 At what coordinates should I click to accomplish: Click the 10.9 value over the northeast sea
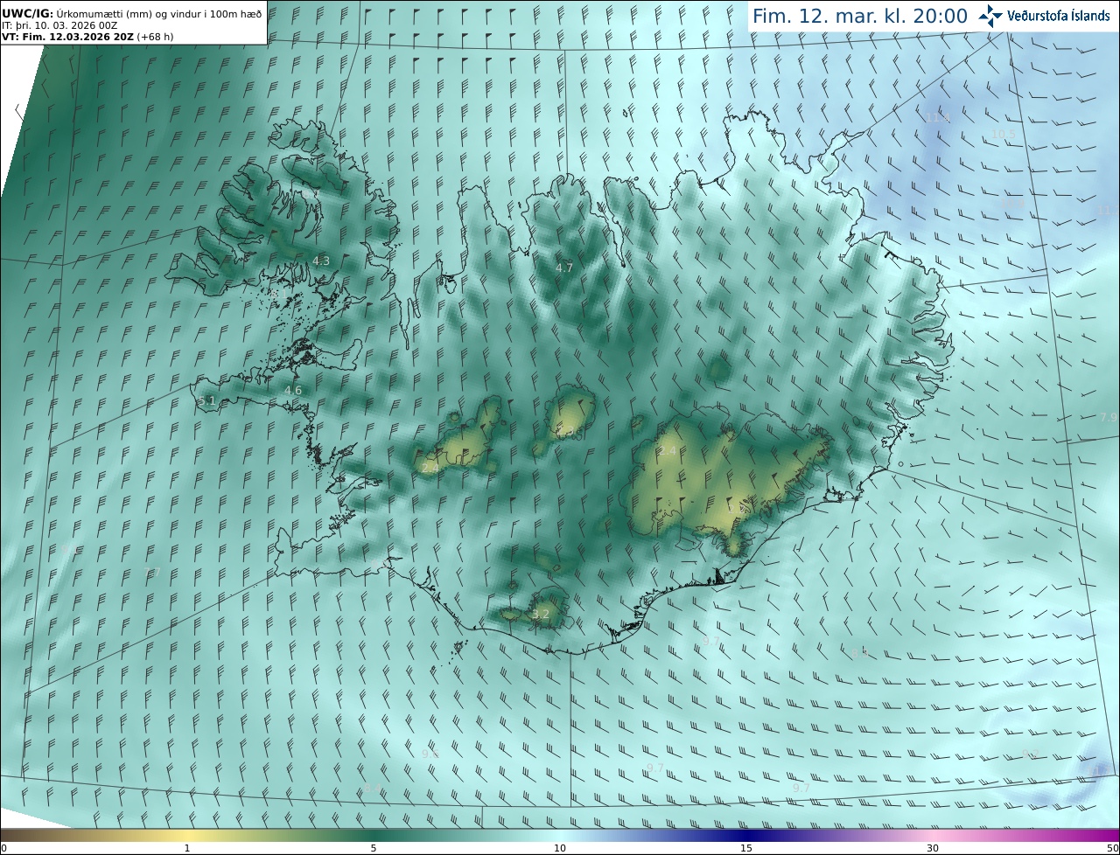[x=1012, y=204]
